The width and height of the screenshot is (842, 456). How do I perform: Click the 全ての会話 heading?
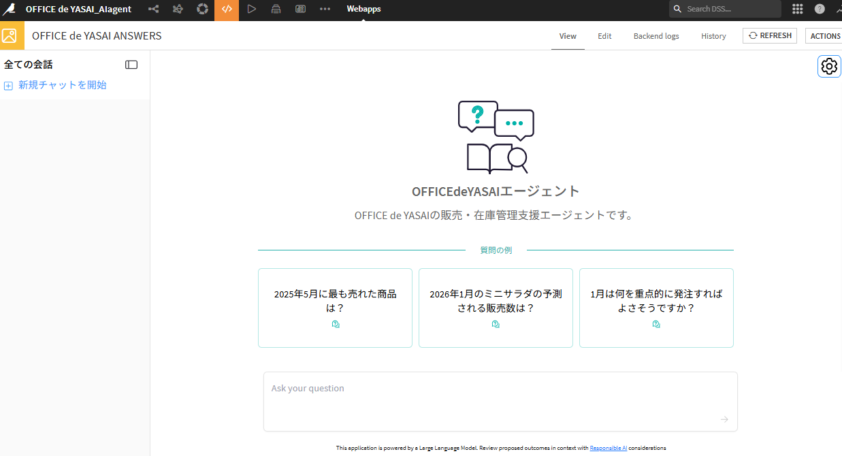[x=29, y=65]
